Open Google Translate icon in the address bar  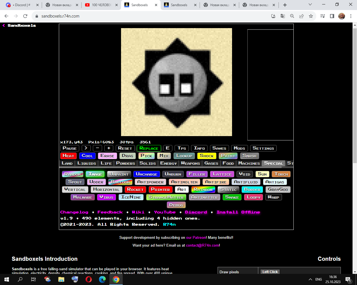[283, 16]
